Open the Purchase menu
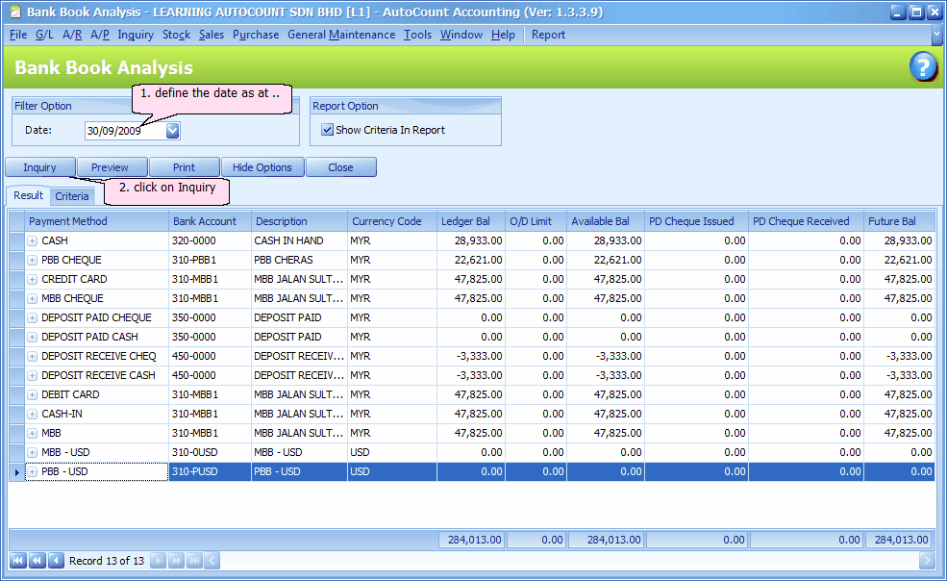The width and height of the screenshot is (947, 581). pos(256,35)
